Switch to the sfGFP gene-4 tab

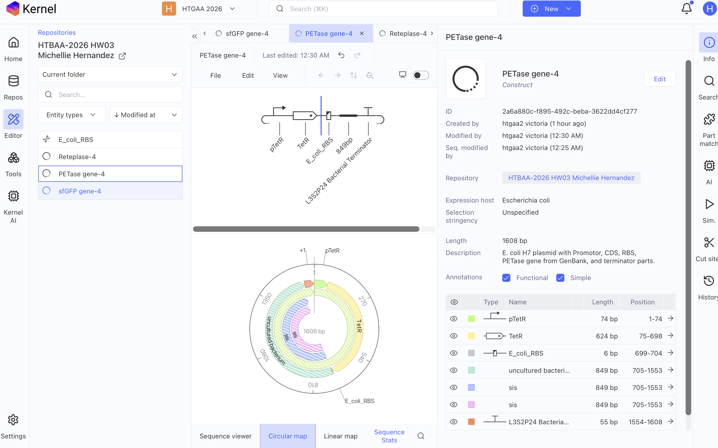(x=247, y=34)
